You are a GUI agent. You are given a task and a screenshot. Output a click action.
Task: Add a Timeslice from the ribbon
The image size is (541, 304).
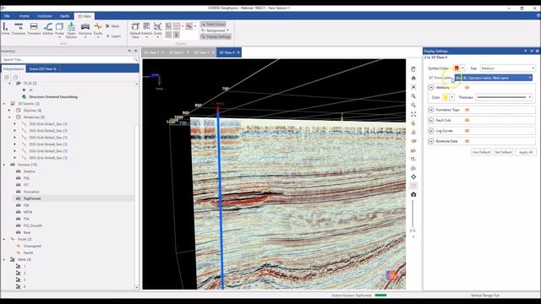pos(34,29)
